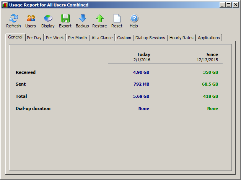The width and height of the screenshot is (241, 180).
Task: Click today's Total value 5.68 GB
Action: click(141, 96)
